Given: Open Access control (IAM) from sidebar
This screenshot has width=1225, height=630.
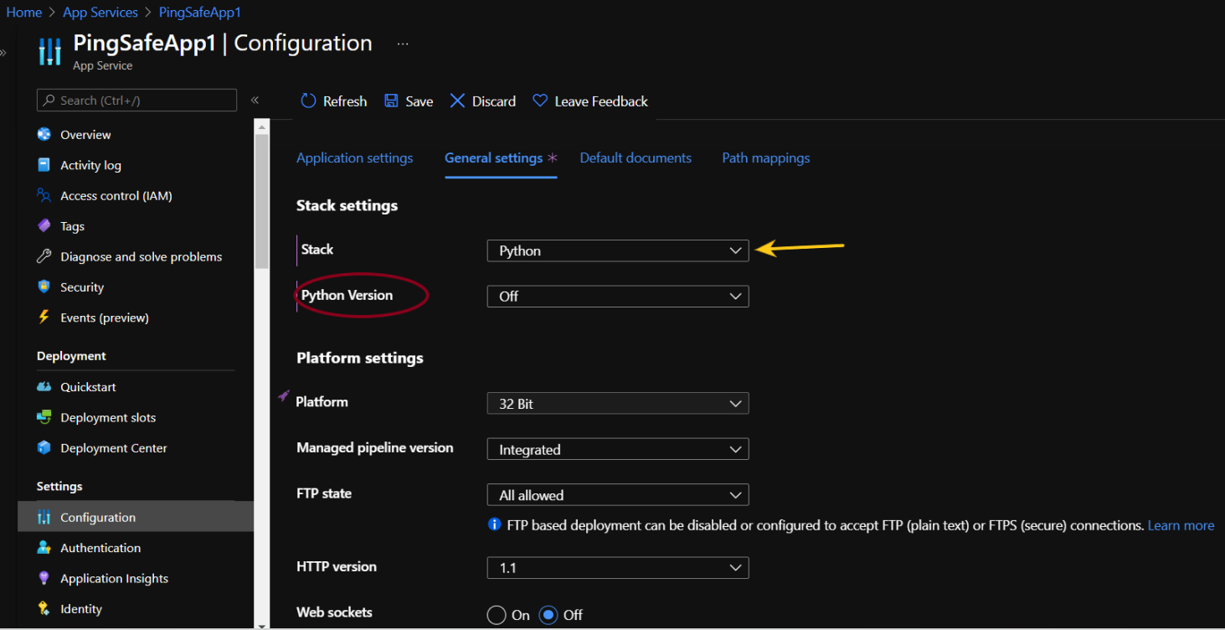Looking at the screenshot, I should pos(116,196).
